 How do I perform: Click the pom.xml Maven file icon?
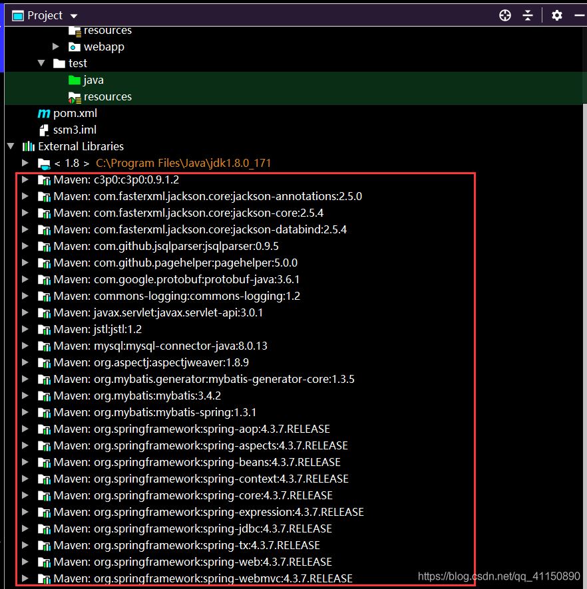click(44, 113)
